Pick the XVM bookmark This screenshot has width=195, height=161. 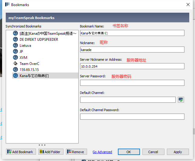(x=45, y=57)
